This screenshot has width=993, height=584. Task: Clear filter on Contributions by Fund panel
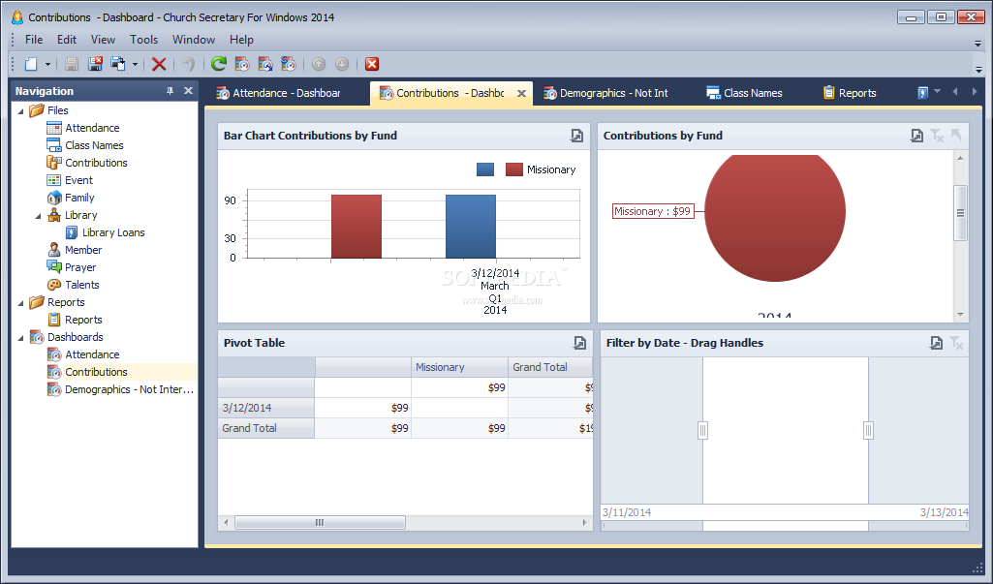[937, 136]
